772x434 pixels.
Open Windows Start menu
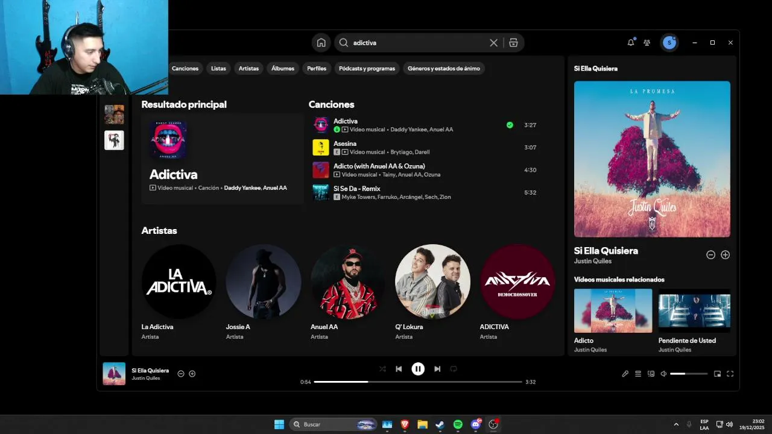coord(279,424)
